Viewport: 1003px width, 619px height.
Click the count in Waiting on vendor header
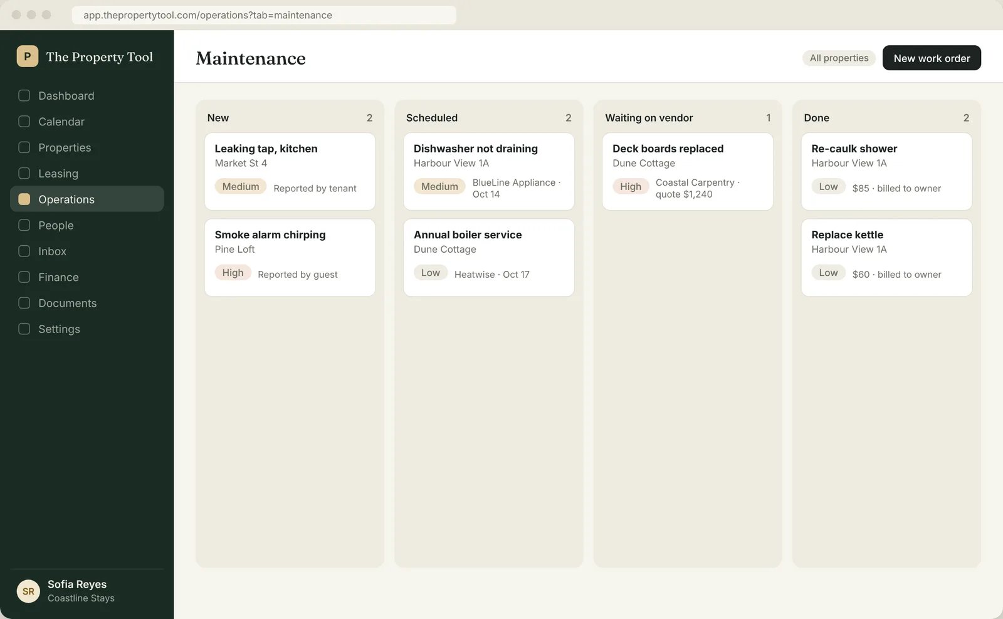point(769,118)
